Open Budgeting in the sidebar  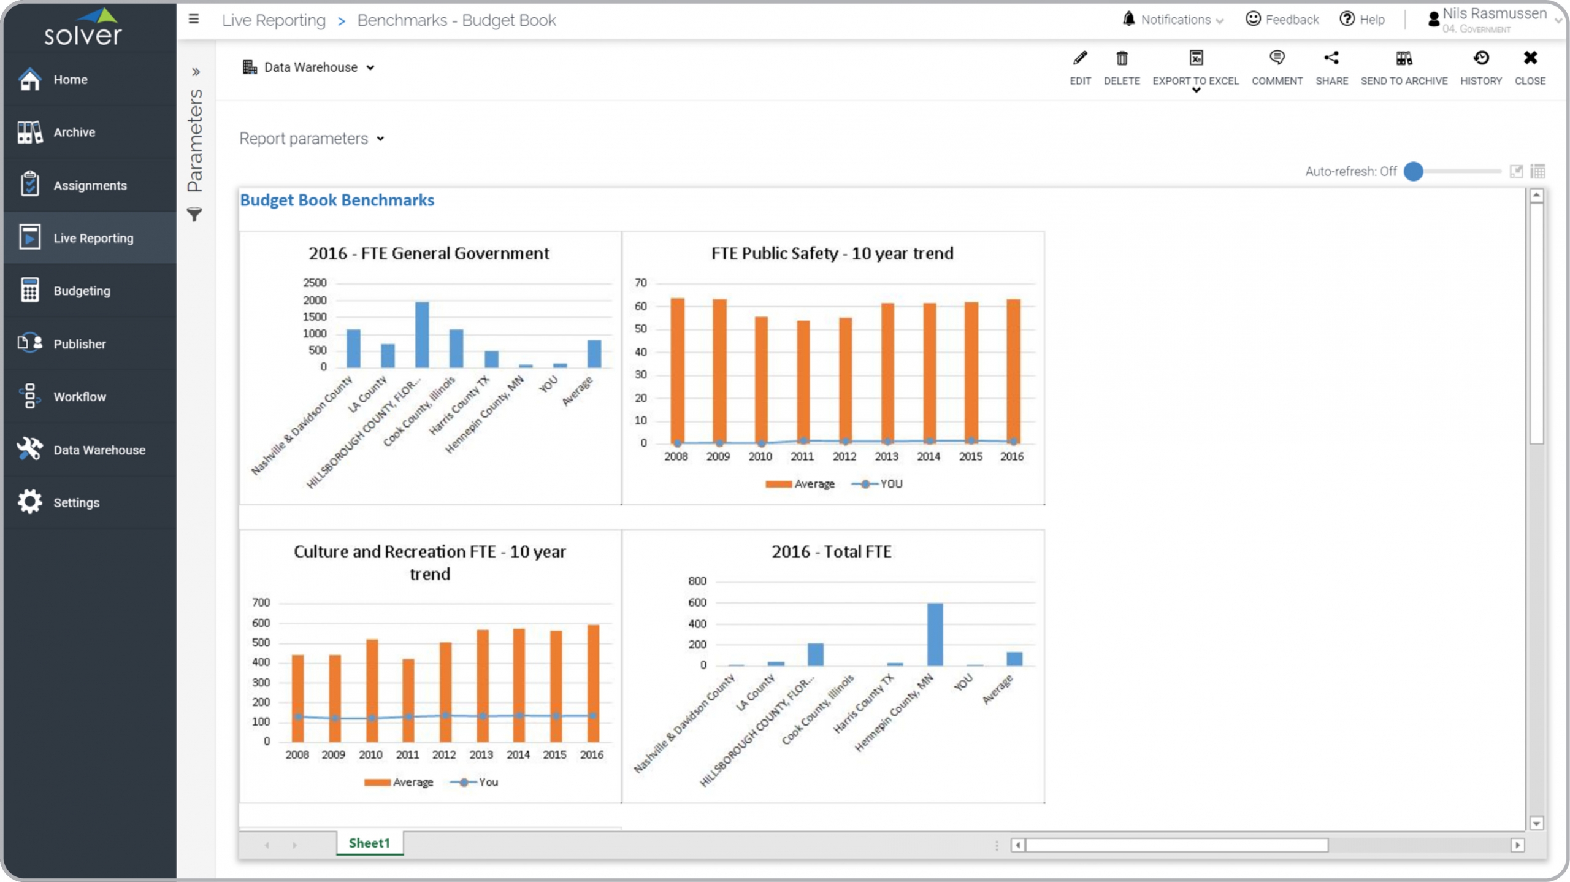pyautogui.click(x=82, y=291)
